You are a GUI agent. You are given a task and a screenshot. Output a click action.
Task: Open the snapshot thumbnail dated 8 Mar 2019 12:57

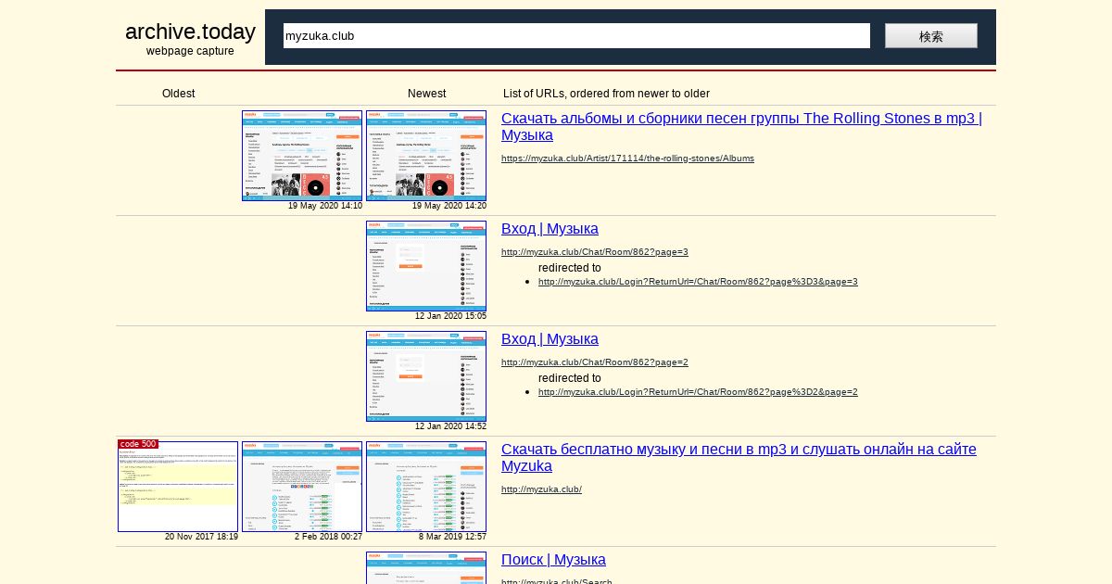coord(426,487)
